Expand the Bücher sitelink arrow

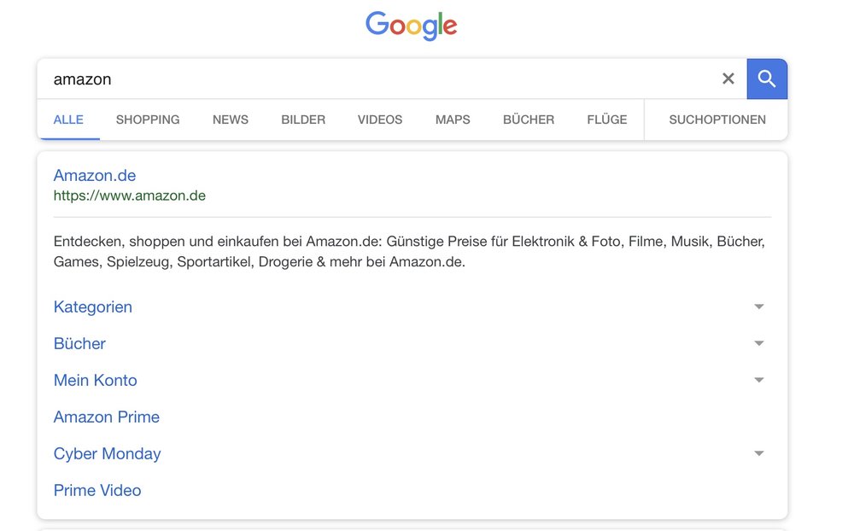758,344
